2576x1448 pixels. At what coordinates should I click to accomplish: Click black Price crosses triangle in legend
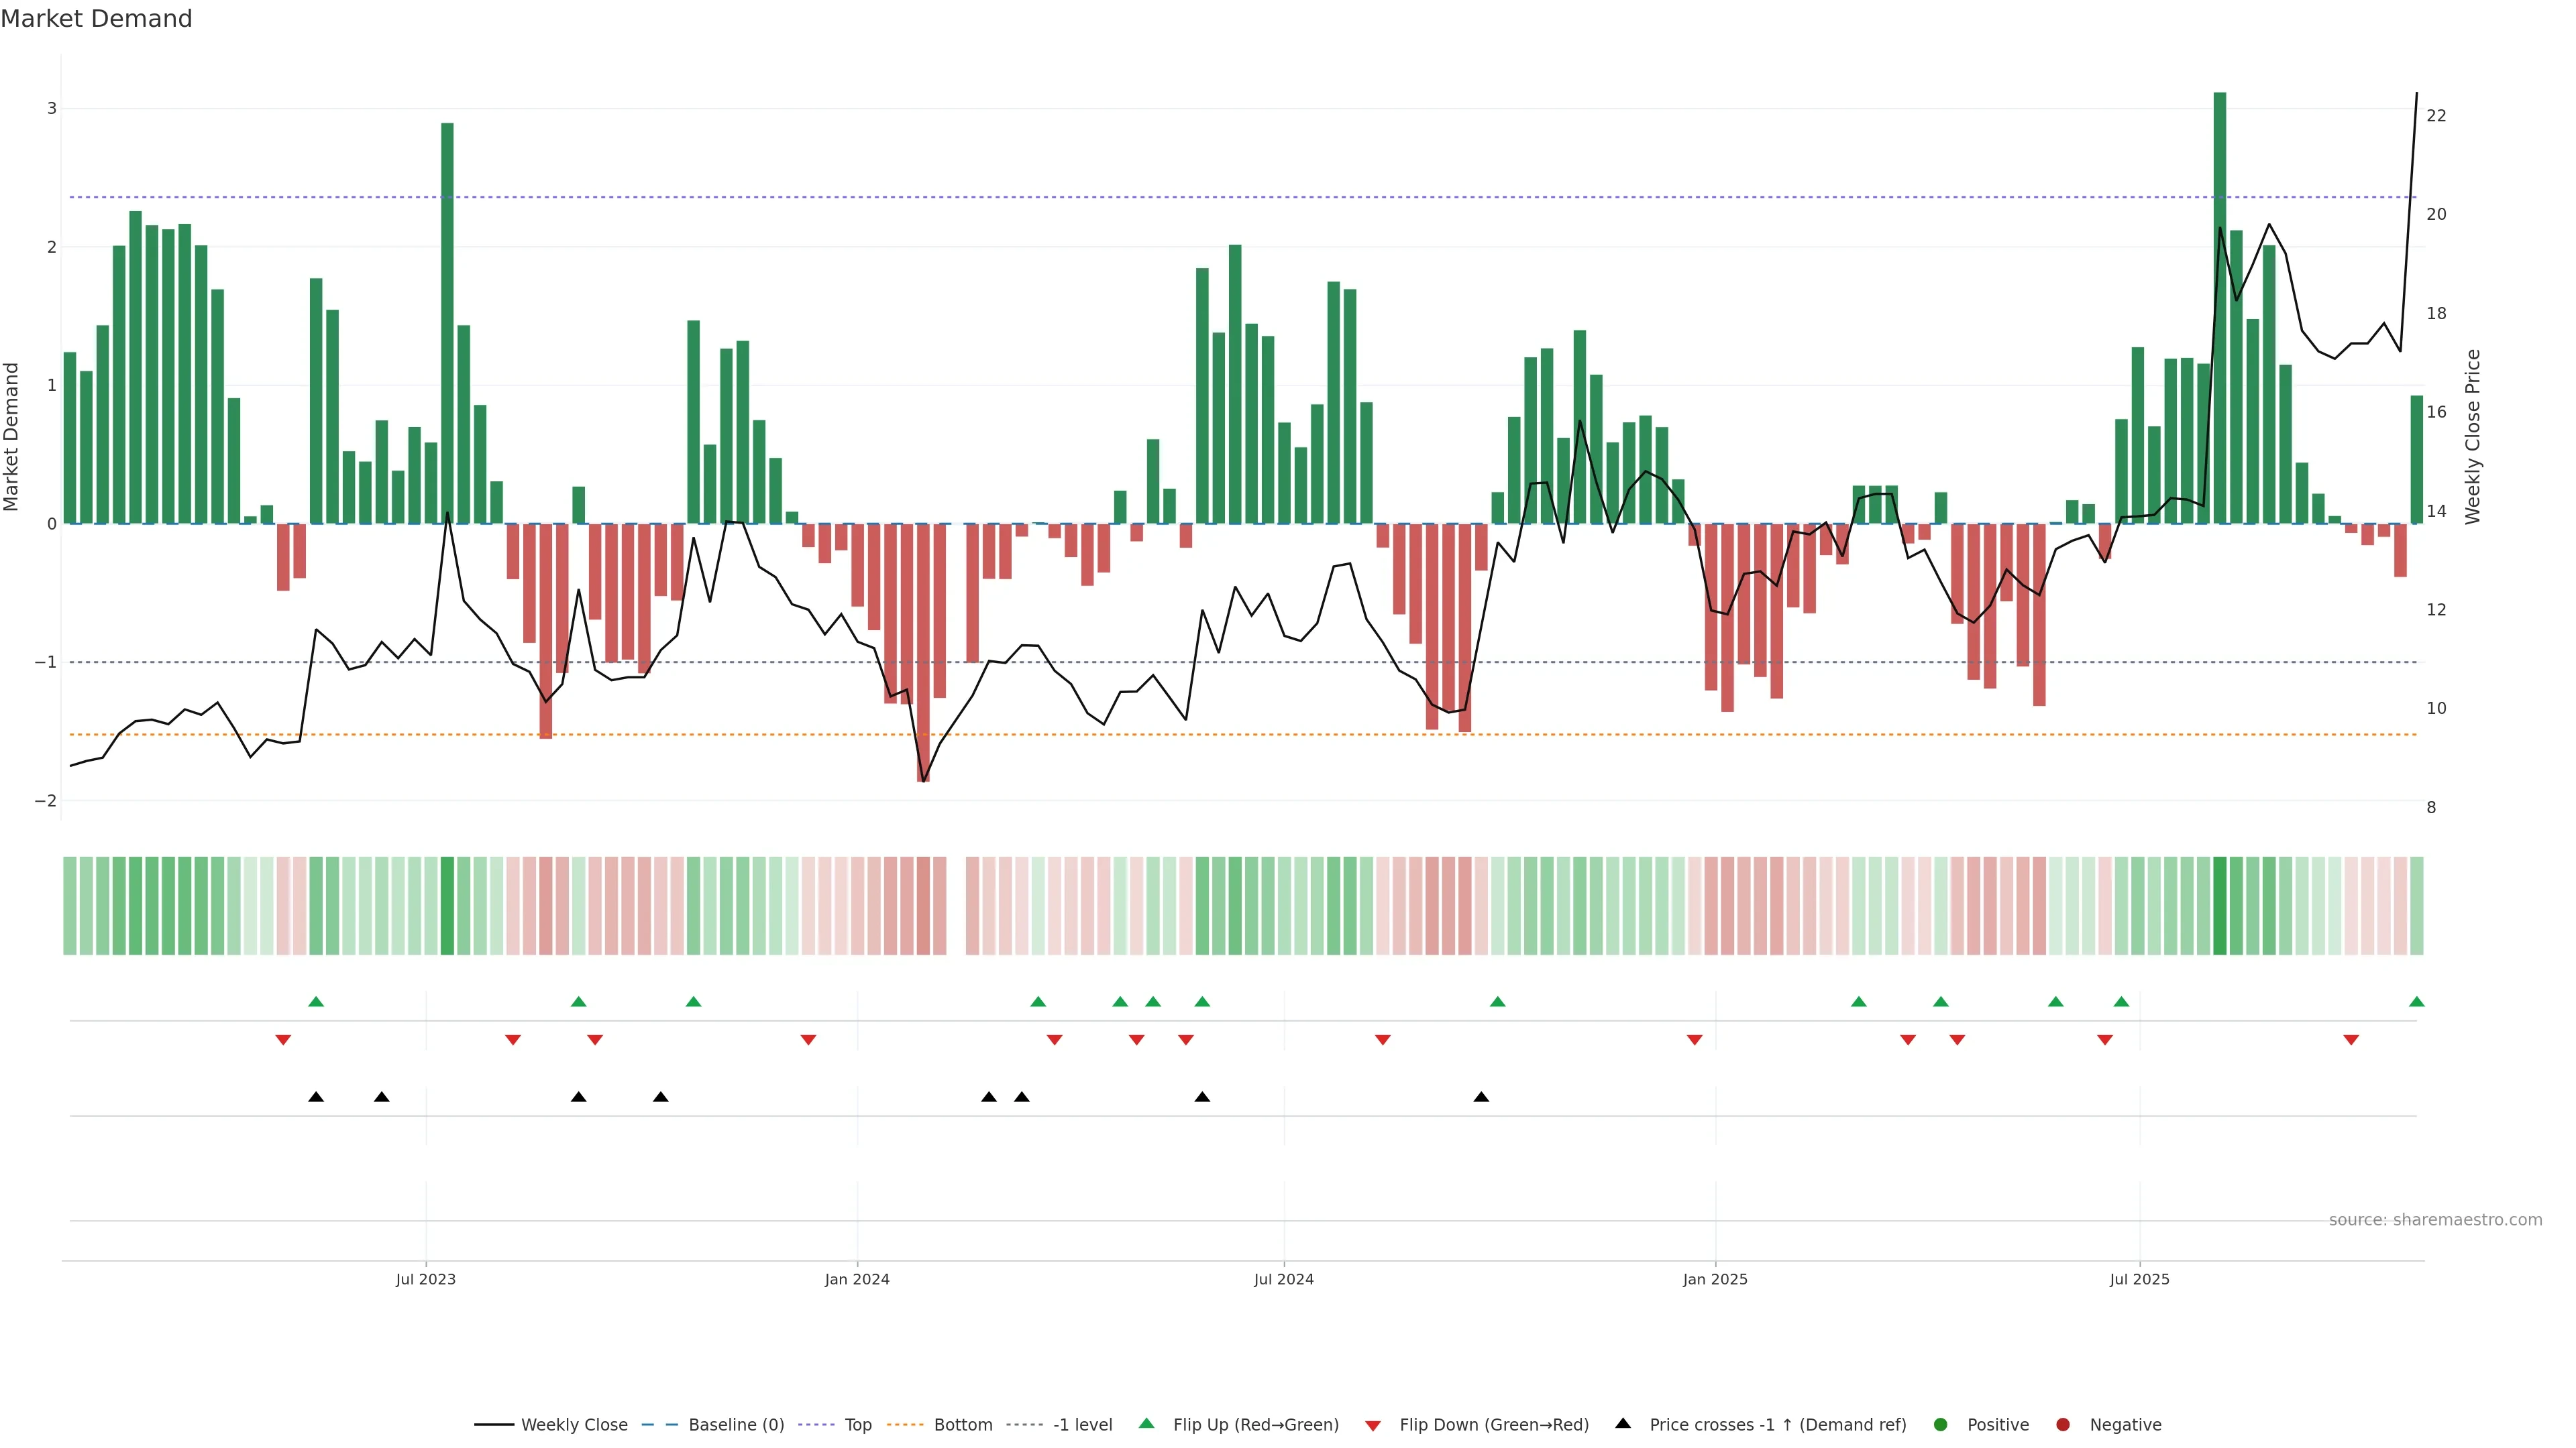coord(1623,1423)
